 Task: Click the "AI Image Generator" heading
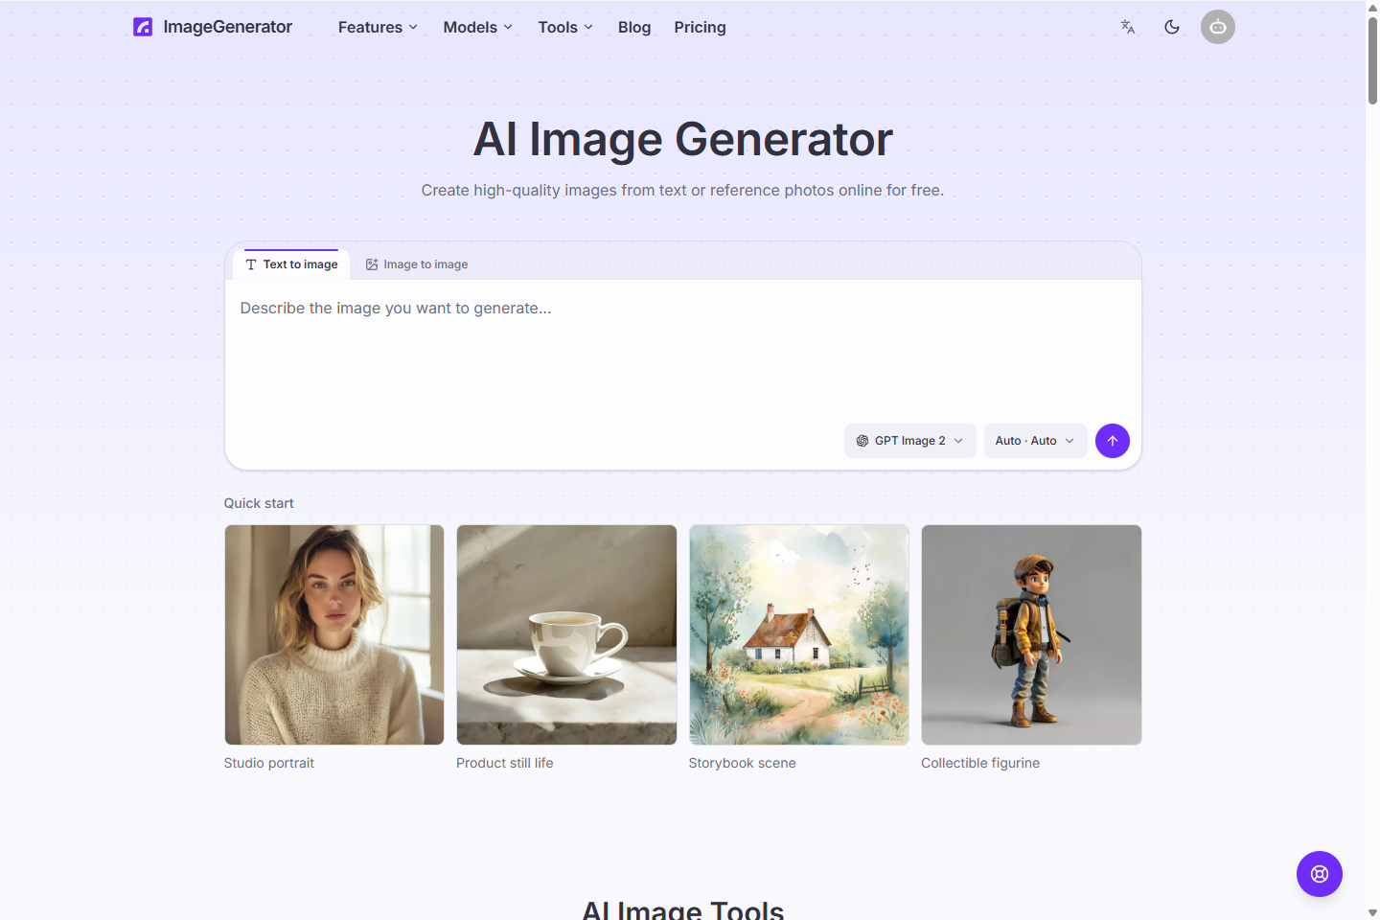pyautogui.click(x=683, y=139)
